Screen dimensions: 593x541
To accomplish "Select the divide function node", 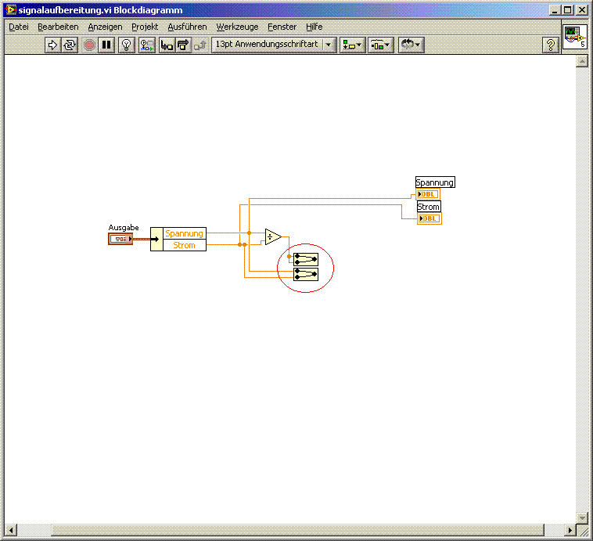I will point(271,236).
